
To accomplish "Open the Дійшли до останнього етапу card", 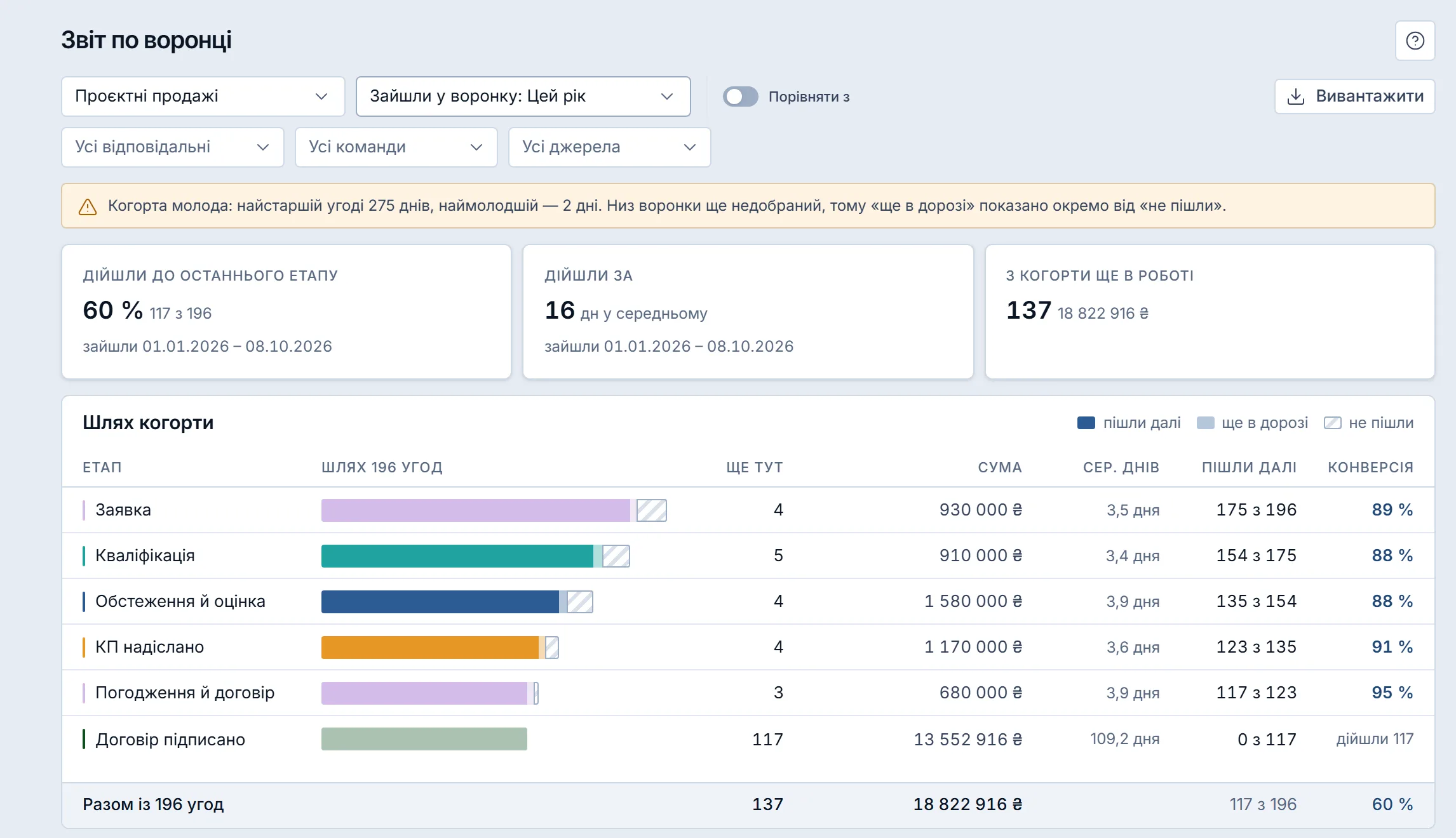I will pos(286,312).
